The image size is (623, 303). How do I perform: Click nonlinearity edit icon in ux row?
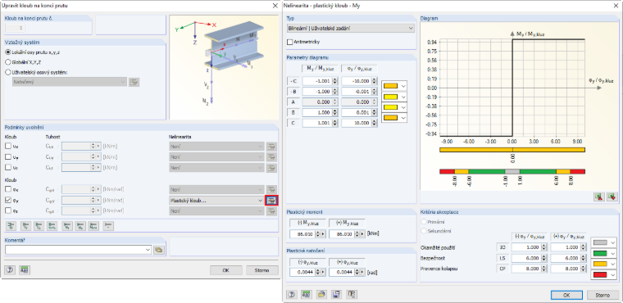(271, 146)
